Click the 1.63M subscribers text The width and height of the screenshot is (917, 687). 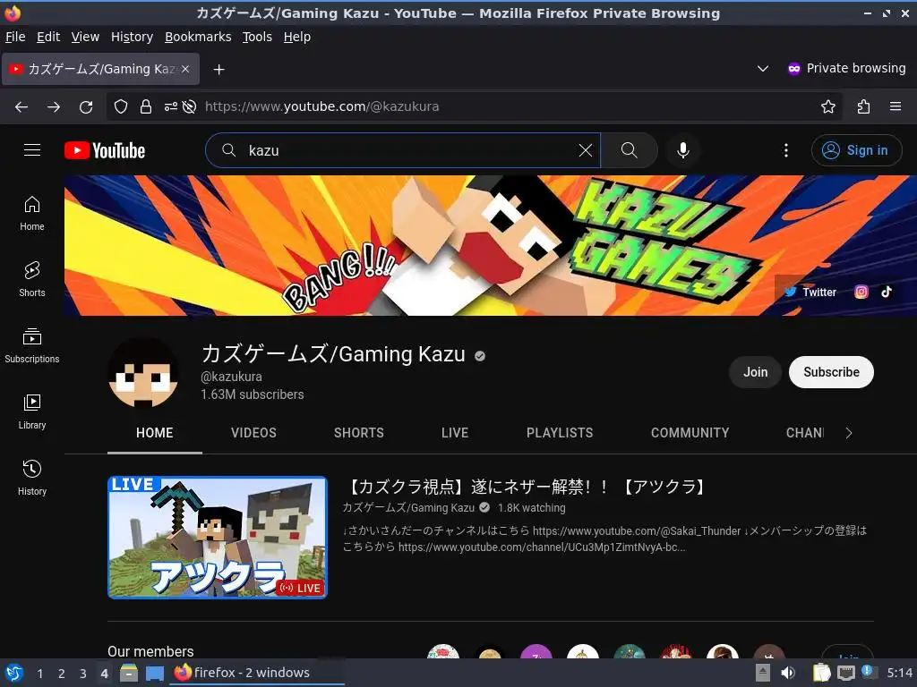252,394
